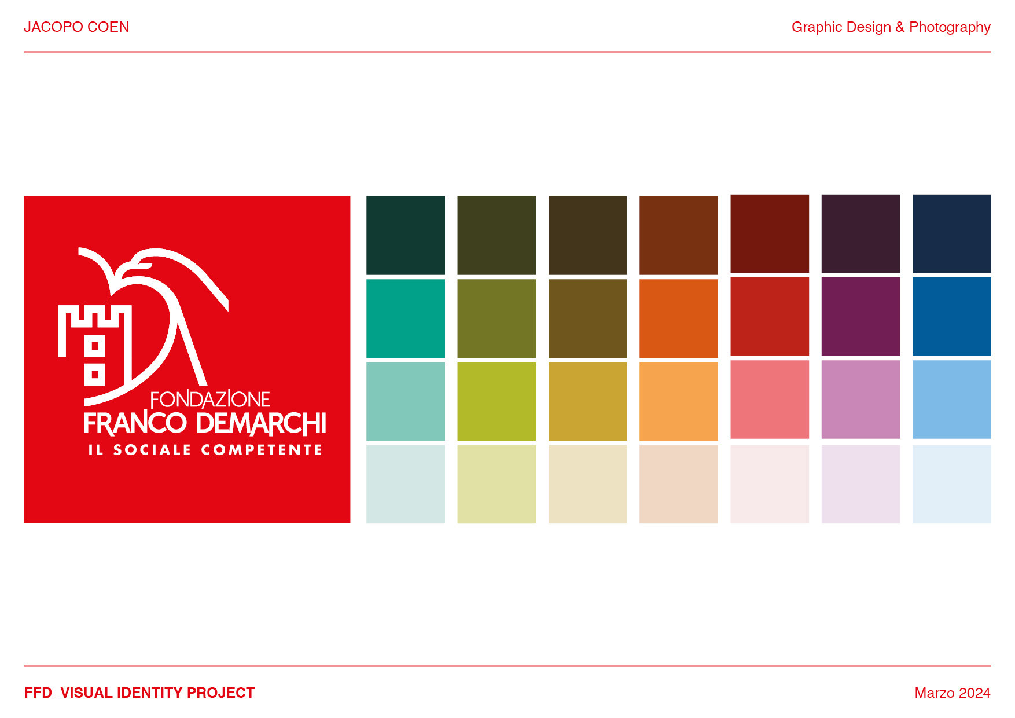1015x718 pixels.
Task: Pick the mustard brown second-row swatch
Action: (587, 318)
